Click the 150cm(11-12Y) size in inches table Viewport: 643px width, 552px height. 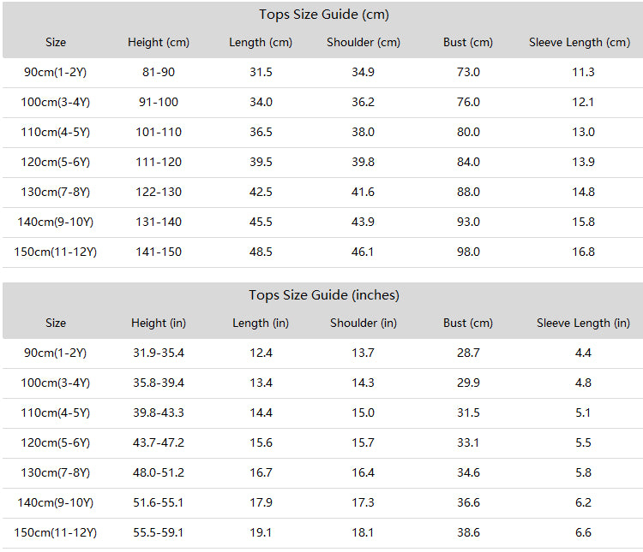click(56, 533)
